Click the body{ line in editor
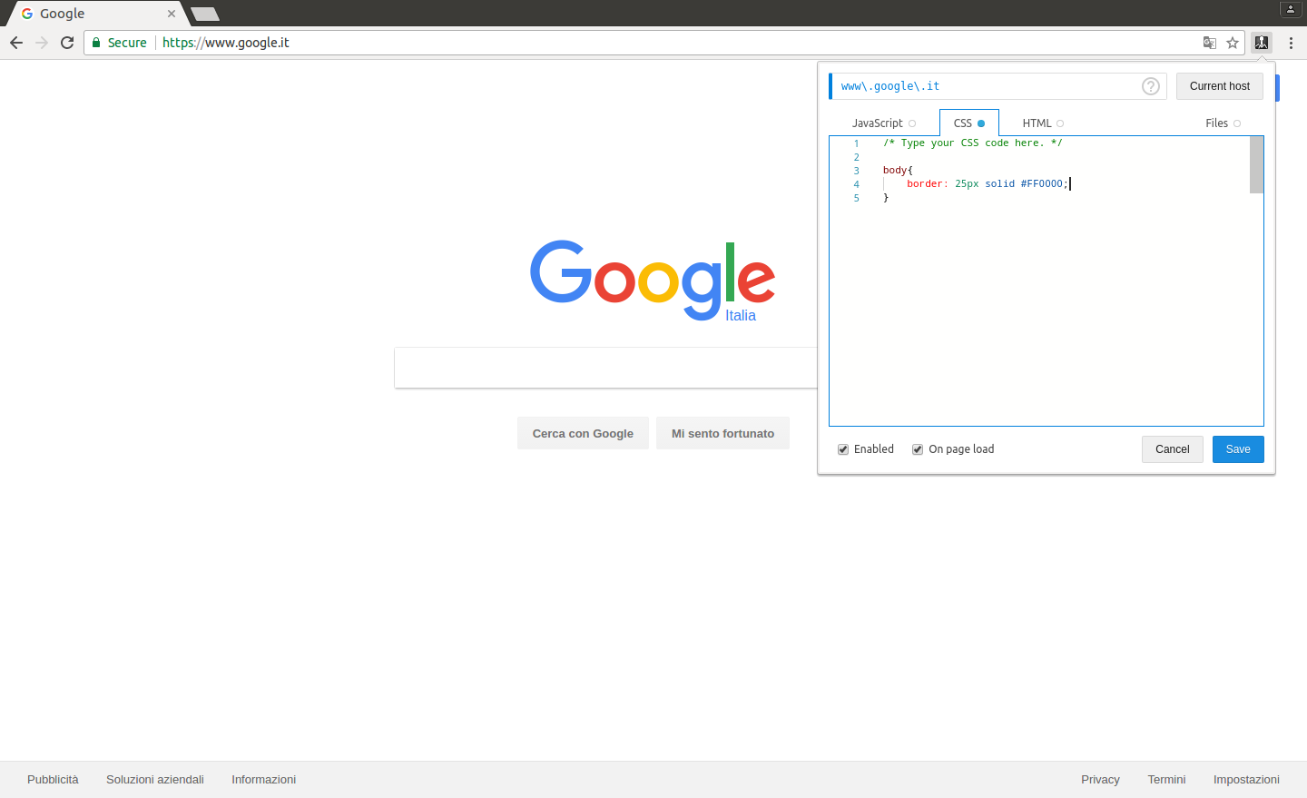Screen dimensions: 1307x798 (x=898, y=170)
